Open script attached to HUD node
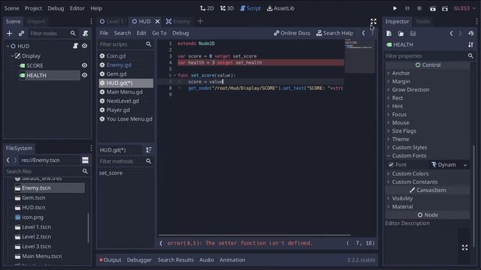Viewport: 481px width, 270px height. click(x=75, y=46)
